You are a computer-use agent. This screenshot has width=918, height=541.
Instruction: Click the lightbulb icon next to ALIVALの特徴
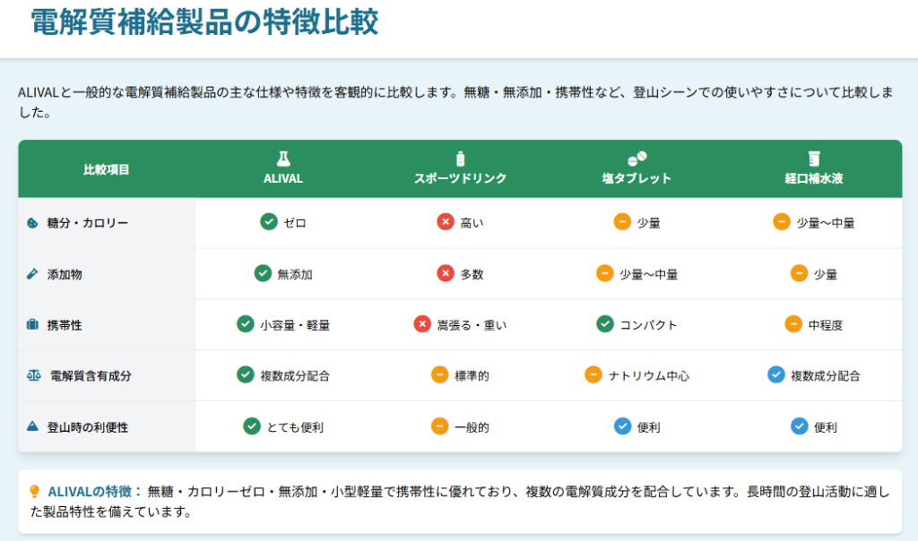pos(35,491)
